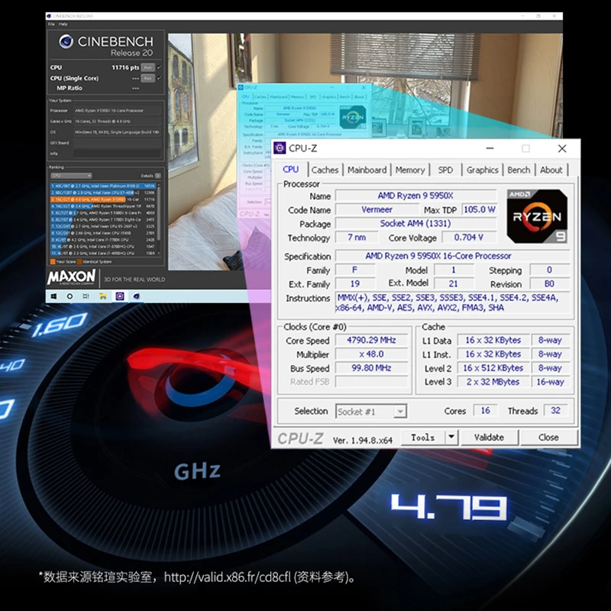Click the Run button for CPU (Single Core)
This screenshot has width=611, height=611.
pyautogui.click(x=147, y=79)
